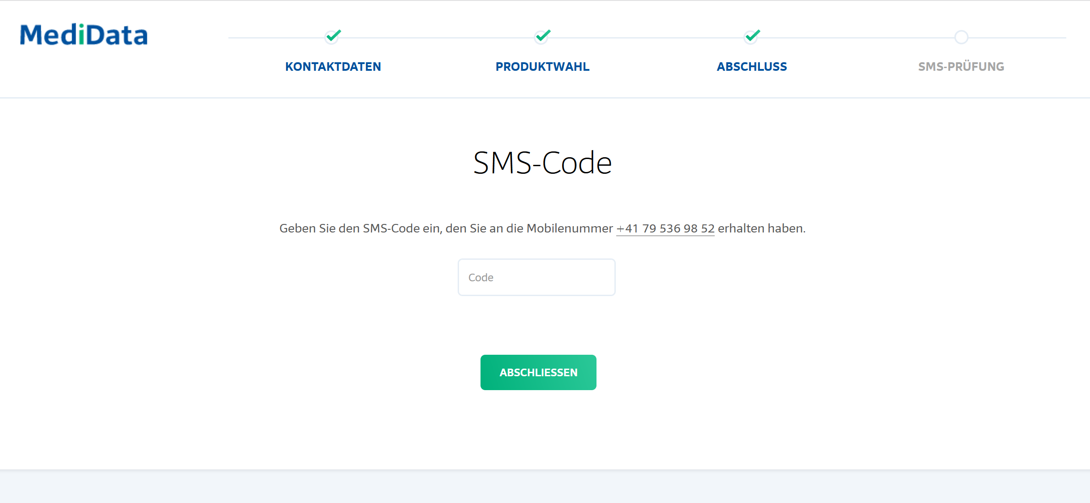Click the 'erhalten haben.' text after the number
Viewport: 1090px width, 503px height.
pos(762,228)
